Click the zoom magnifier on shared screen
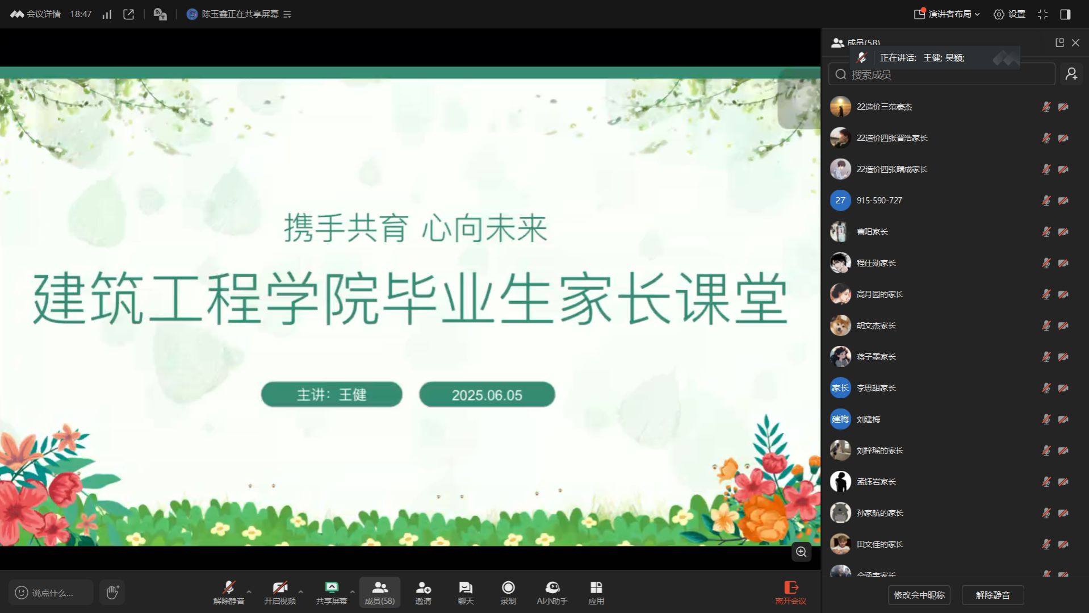 coord(801,552)
